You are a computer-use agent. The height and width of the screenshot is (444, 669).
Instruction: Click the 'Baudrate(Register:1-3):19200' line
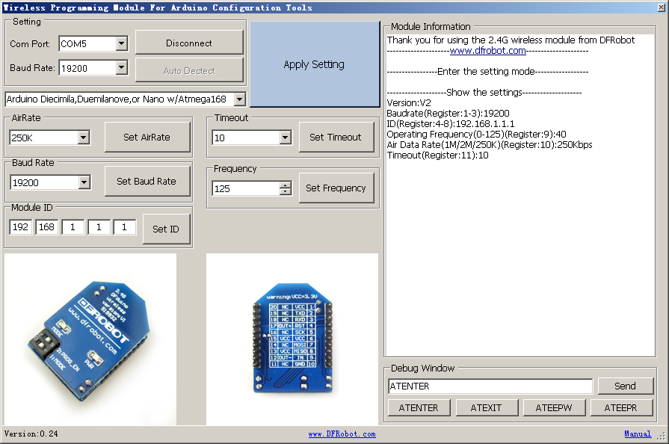[x=448, y=114]
